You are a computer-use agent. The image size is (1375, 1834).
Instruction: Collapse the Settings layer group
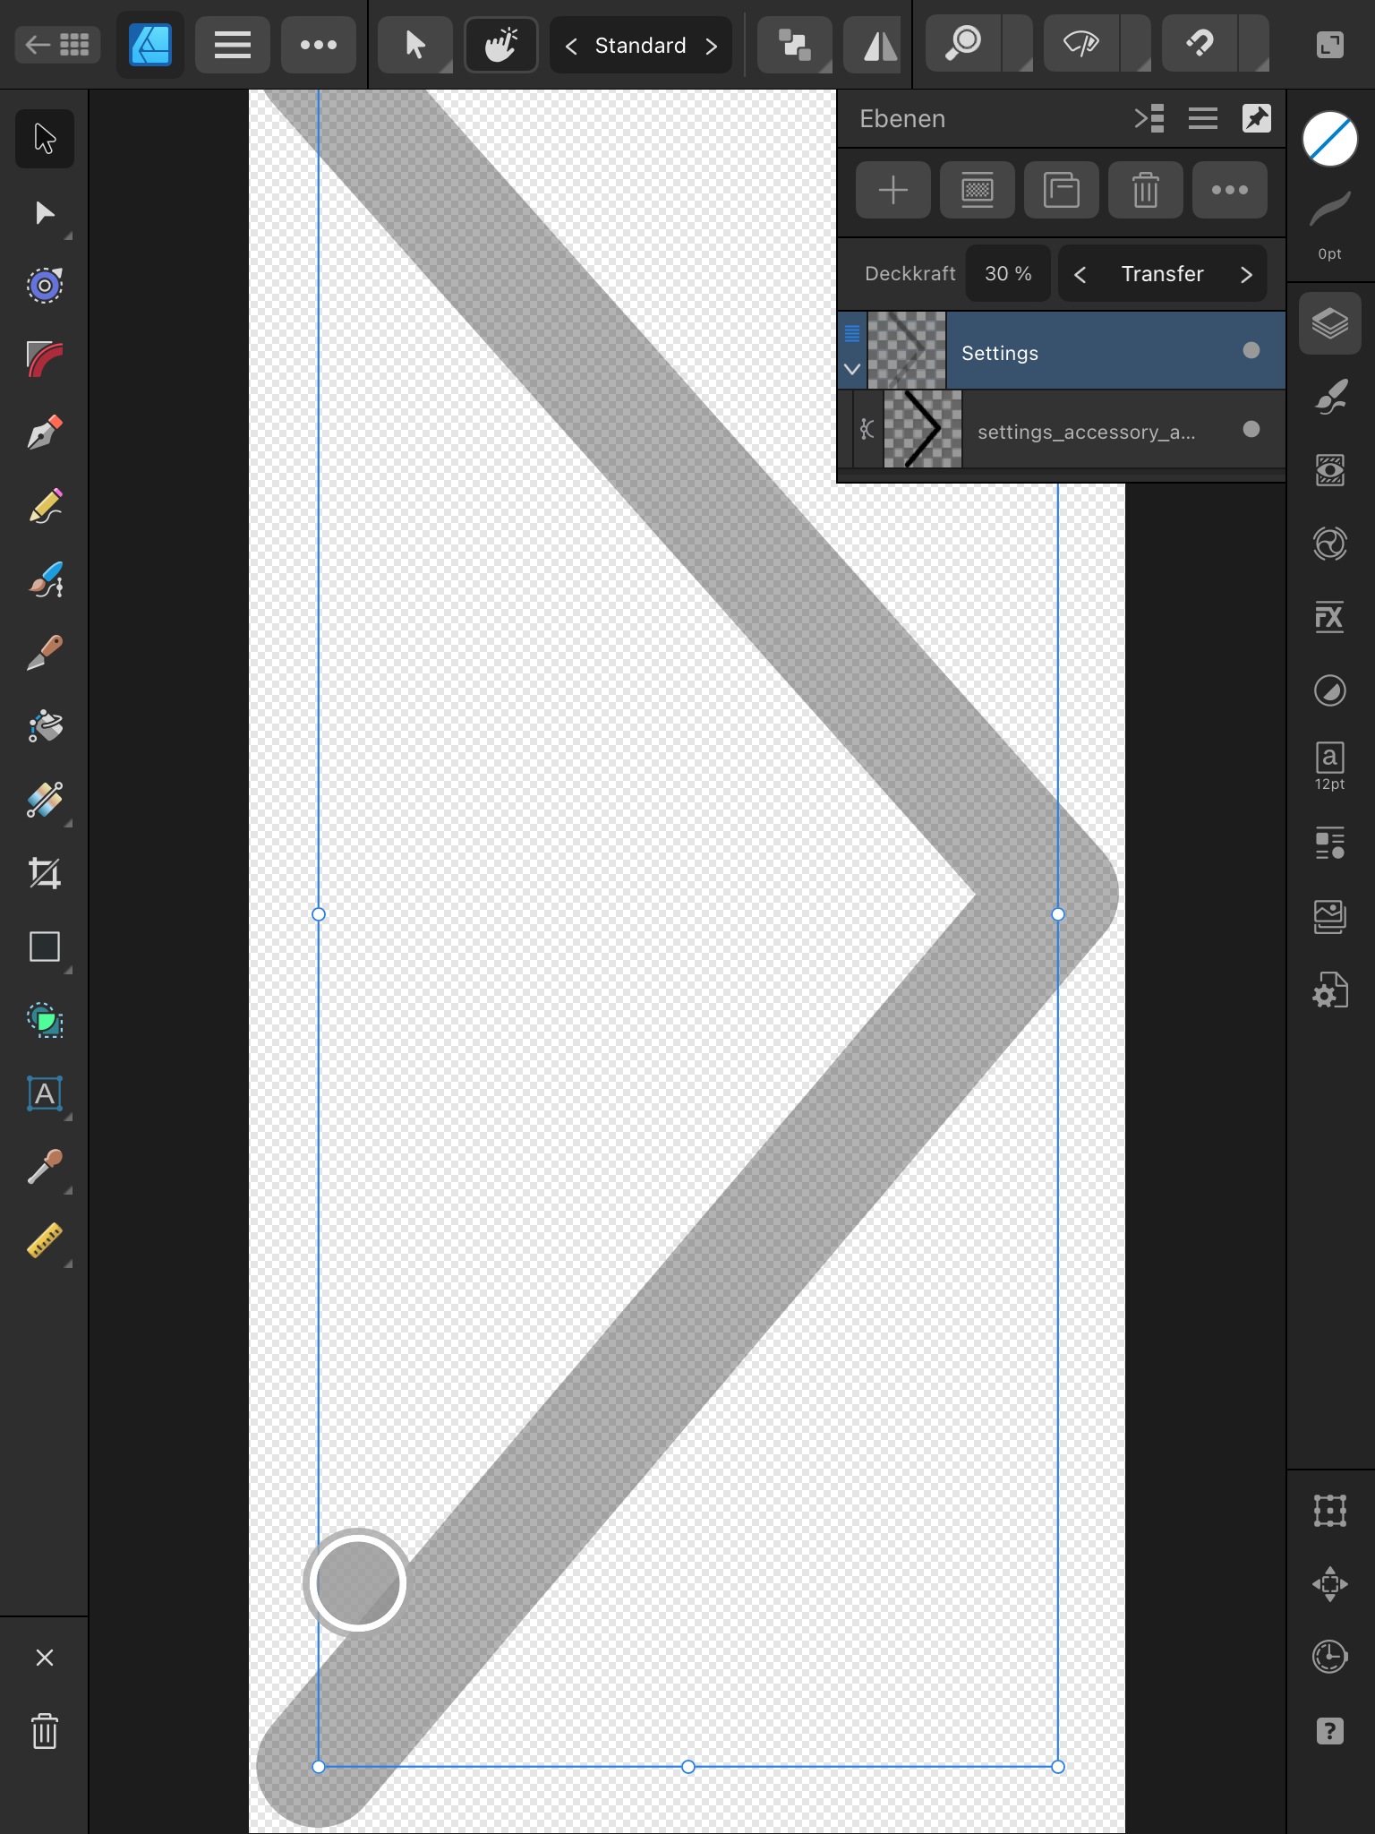(852, 369)
